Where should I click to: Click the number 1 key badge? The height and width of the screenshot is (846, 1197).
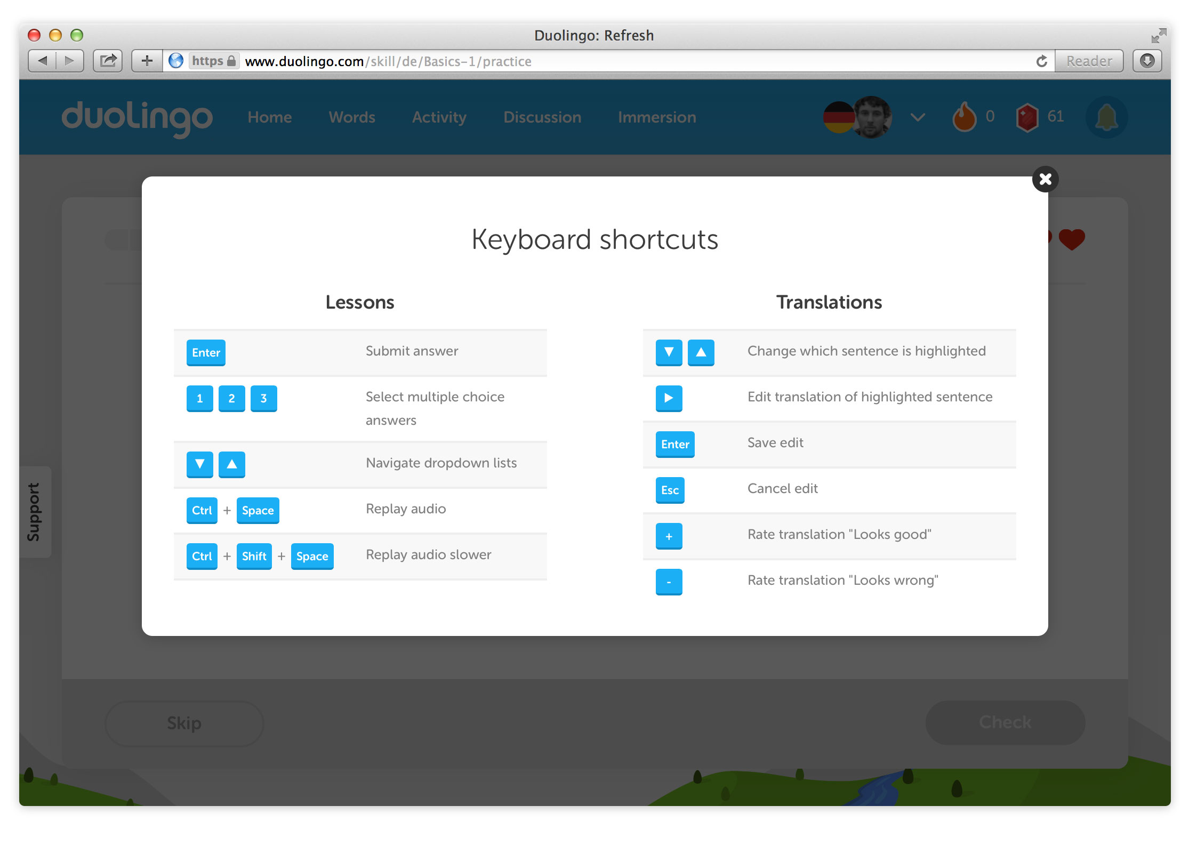click(x=200, y=399)
